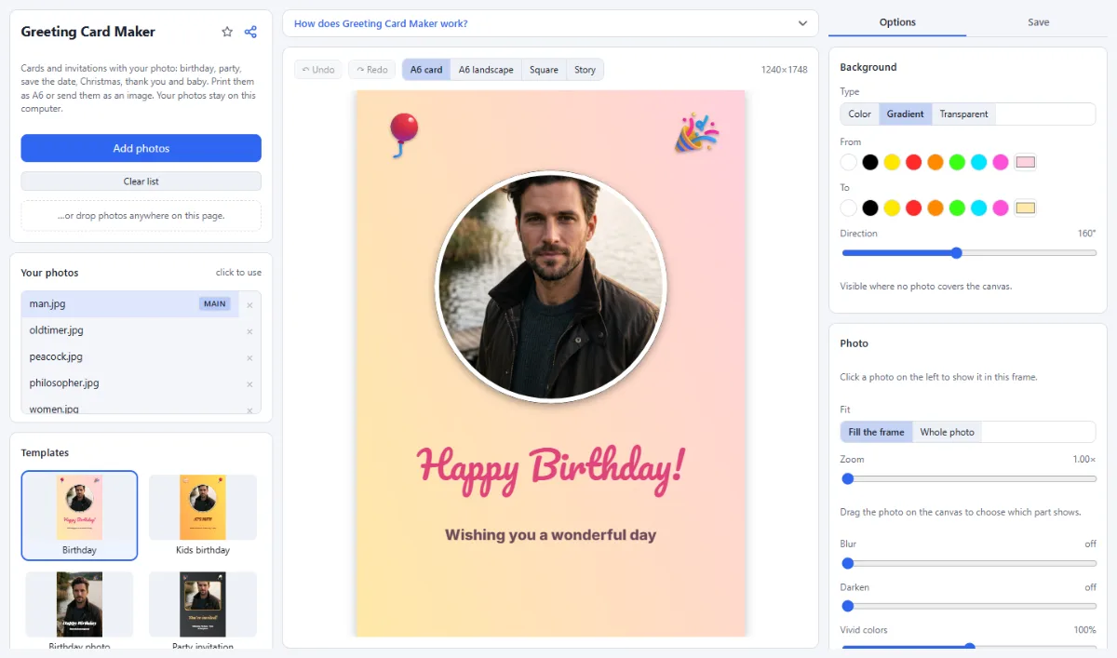Select the party popper sticker on the card
Image resolution: width=1117 pixels, height=658 pixels.
pos(696,132)
